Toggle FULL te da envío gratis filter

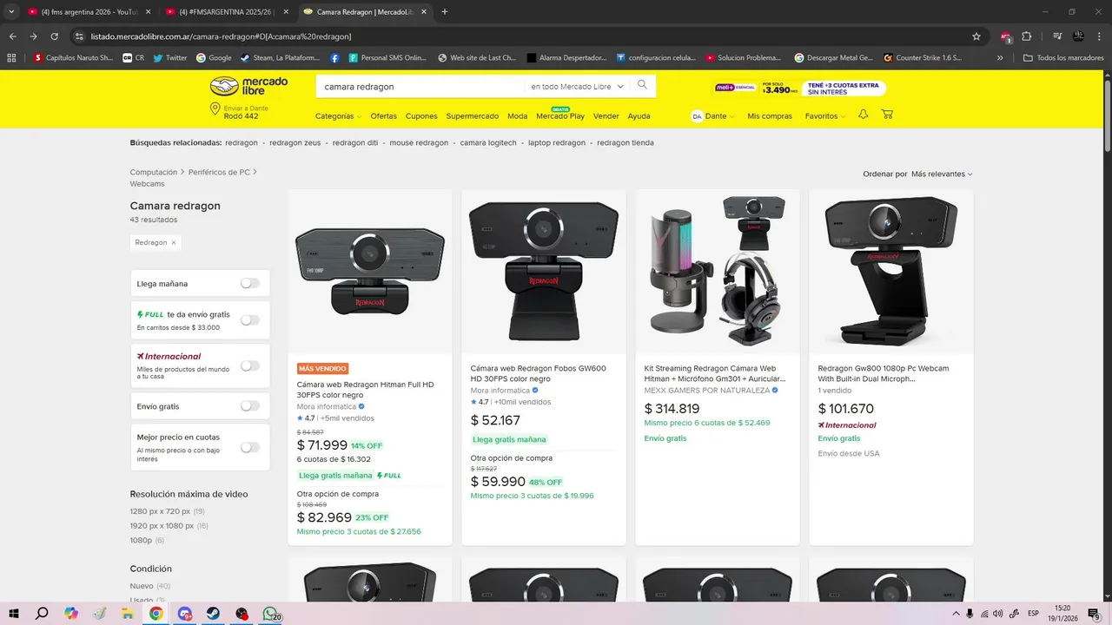click(x=250, y=319)
